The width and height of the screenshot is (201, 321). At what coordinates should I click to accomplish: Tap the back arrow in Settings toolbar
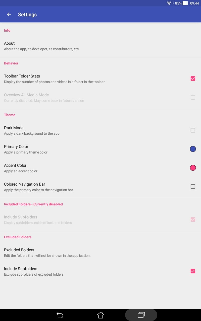(9, 14)
